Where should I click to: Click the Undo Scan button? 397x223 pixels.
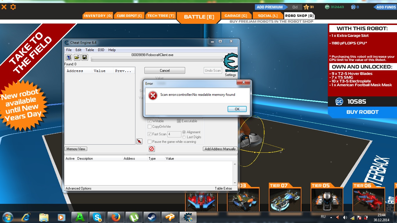click(213, 71)
